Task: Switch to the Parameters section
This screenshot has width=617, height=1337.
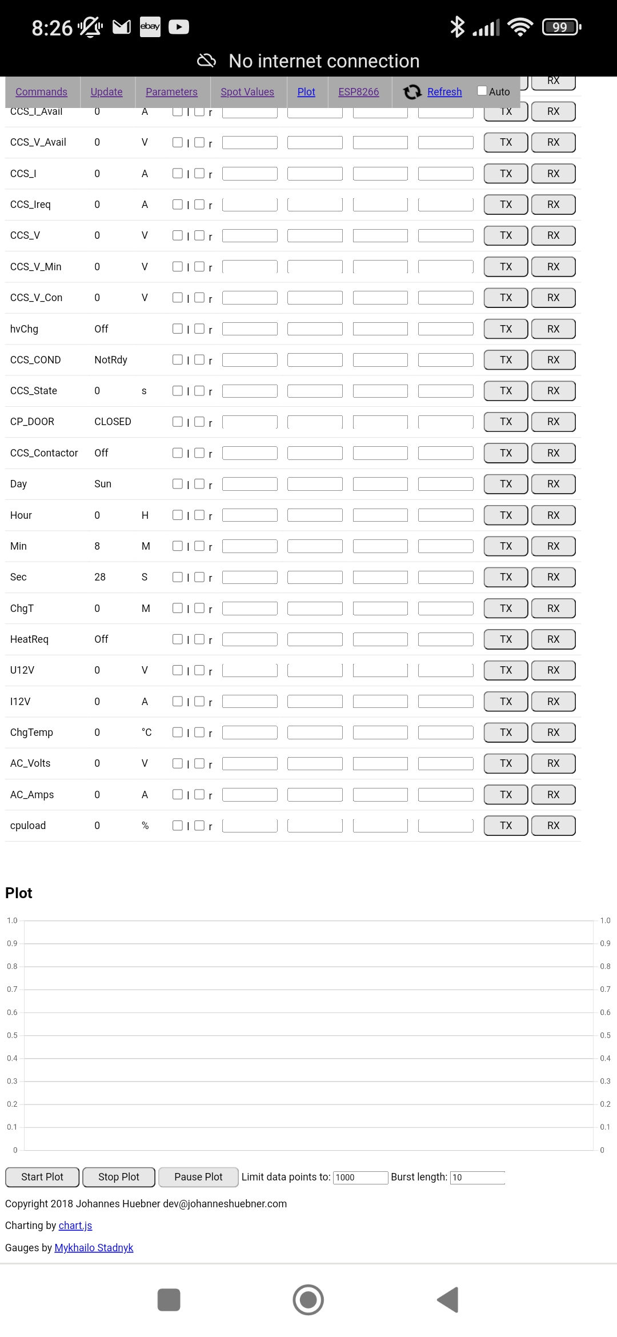Action: (x=171, y=92)
